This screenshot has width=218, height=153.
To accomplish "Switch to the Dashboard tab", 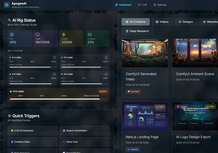I will click(123, 5).
